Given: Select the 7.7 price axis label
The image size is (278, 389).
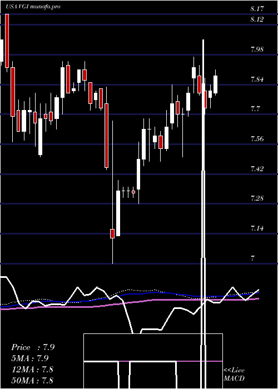Looking at the screenshot, I should coord(255,109).
